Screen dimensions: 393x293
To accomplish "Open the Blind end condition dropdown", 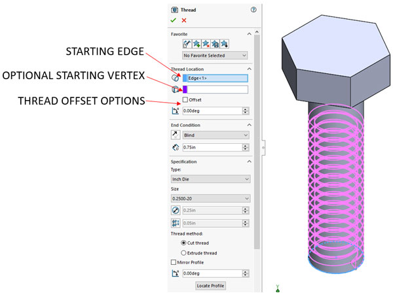I will 216,135.
